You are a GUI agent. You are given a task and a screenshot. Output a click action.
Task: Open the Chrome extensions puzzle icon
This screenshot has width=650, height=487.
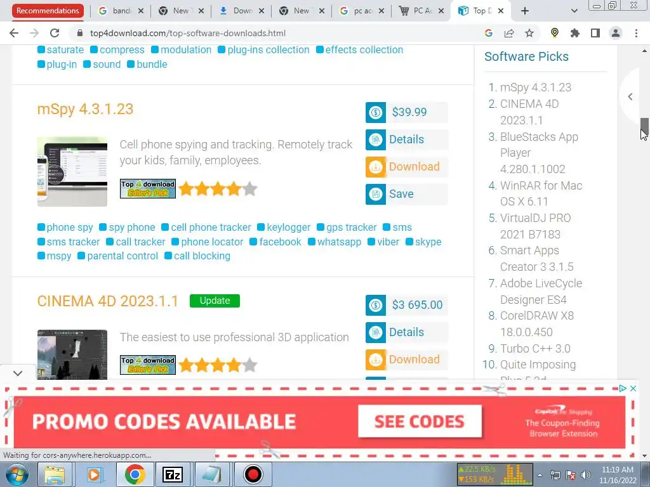[x=575, y=33]
